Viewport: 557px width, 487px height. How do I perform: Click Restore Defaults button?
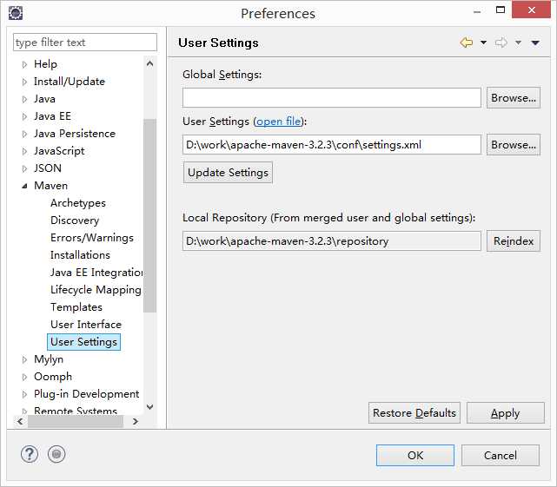[414, 413]
